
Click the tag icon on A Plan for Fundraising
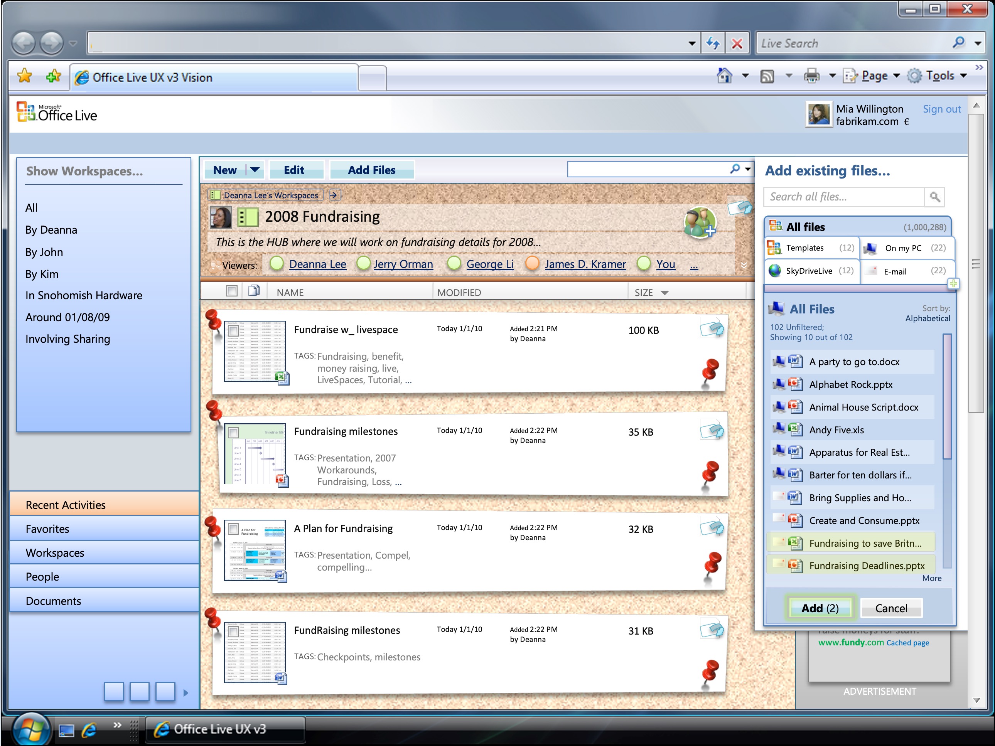712,527
